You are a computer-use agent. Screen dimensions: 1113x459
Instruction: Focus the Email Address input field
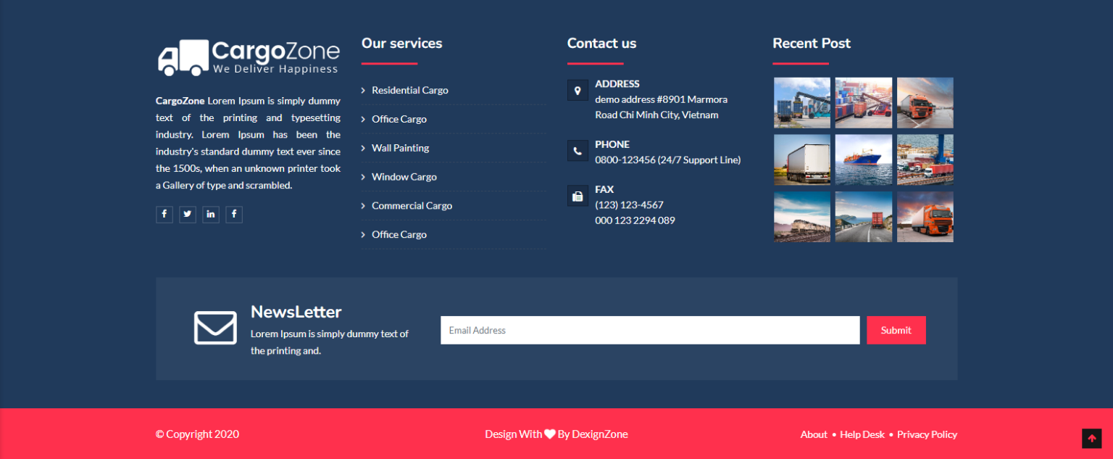pyautogui.click(x=649, y=330)
